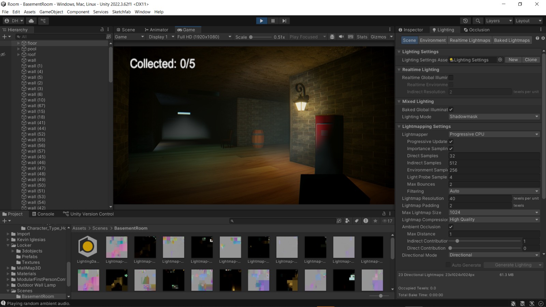Select the LightingData asset thumbnail
This screenshot has height=307, width=546.
point(88,246)
